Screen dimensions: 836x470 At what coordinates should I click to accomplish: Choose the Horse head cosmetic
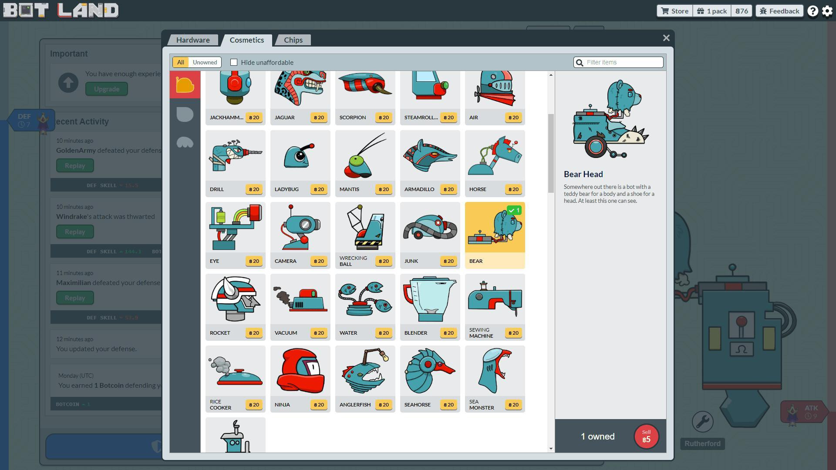[x=495, y=164]
